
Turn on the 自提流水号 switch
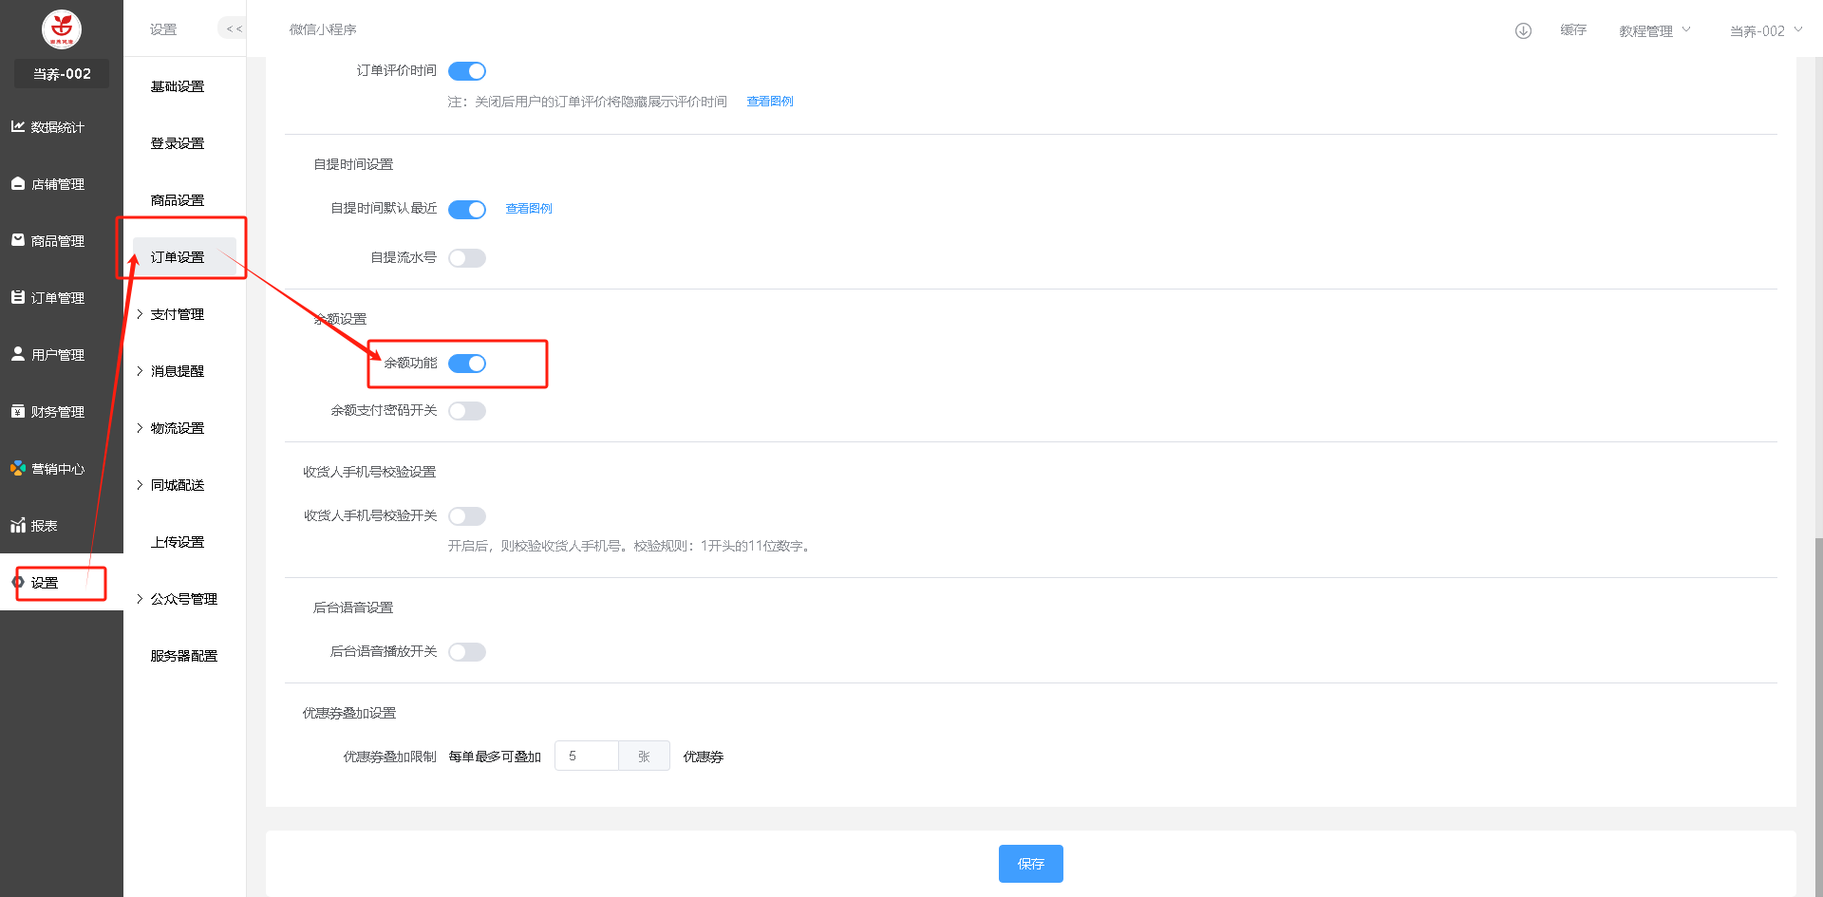coord(467,258)
